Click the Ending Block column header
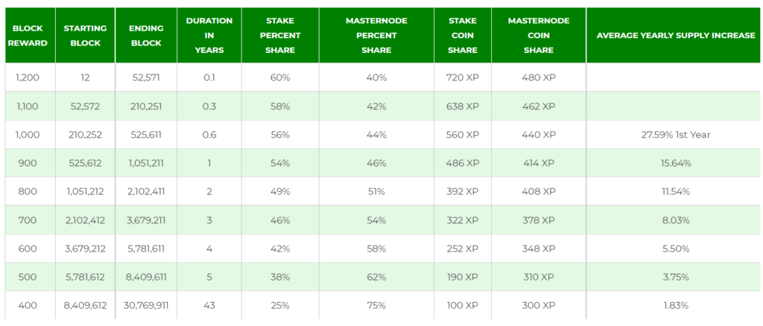 tap(146, 36)
